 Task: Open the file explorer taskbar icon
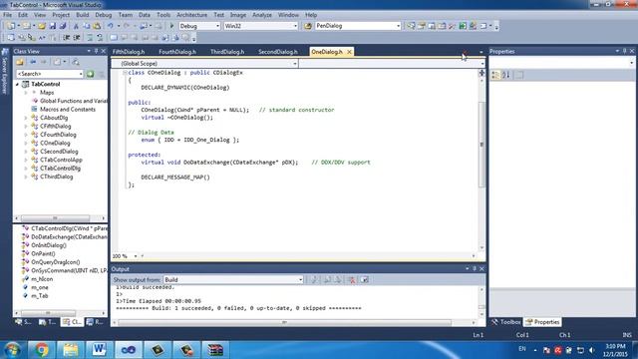coord(70,350)
